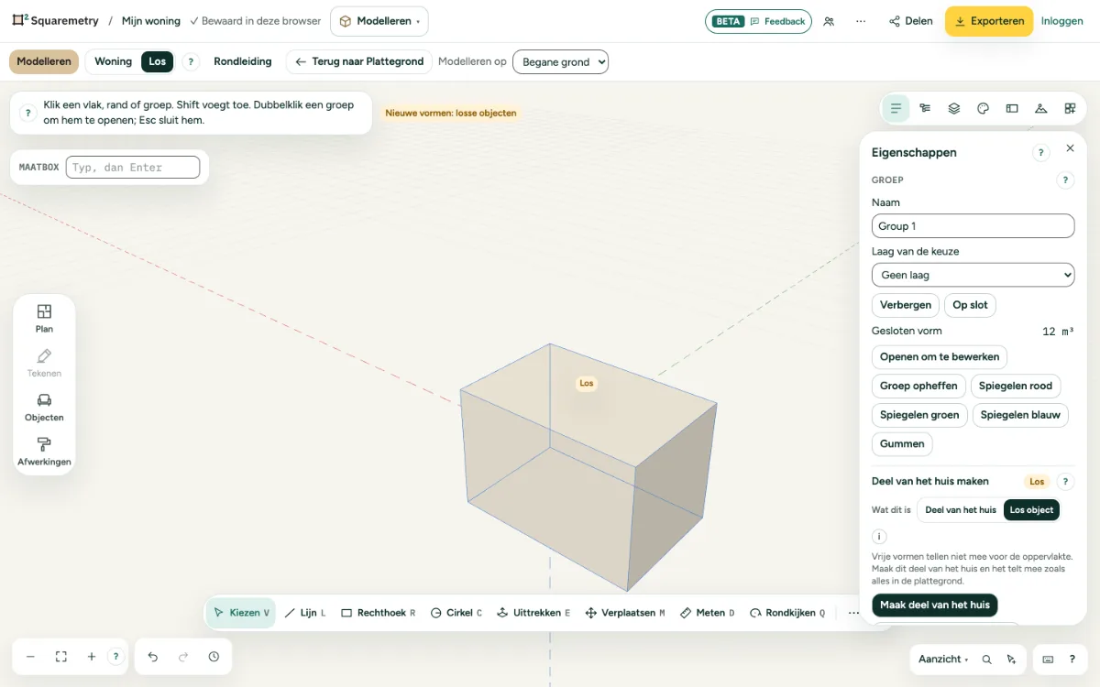
Task: Open the outline tree panel icon
Action: [x=925, y=108]
